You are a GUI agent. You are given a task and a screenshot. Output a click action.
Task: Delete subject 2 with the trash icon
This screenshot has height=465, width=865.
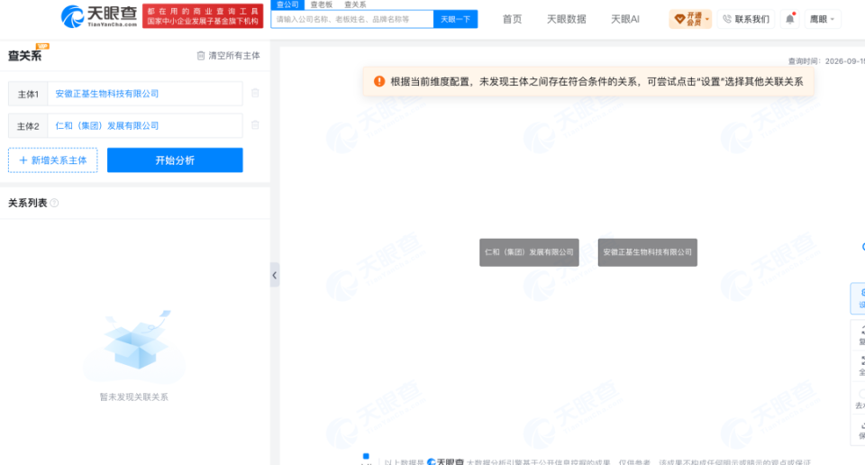coord(255,125)
